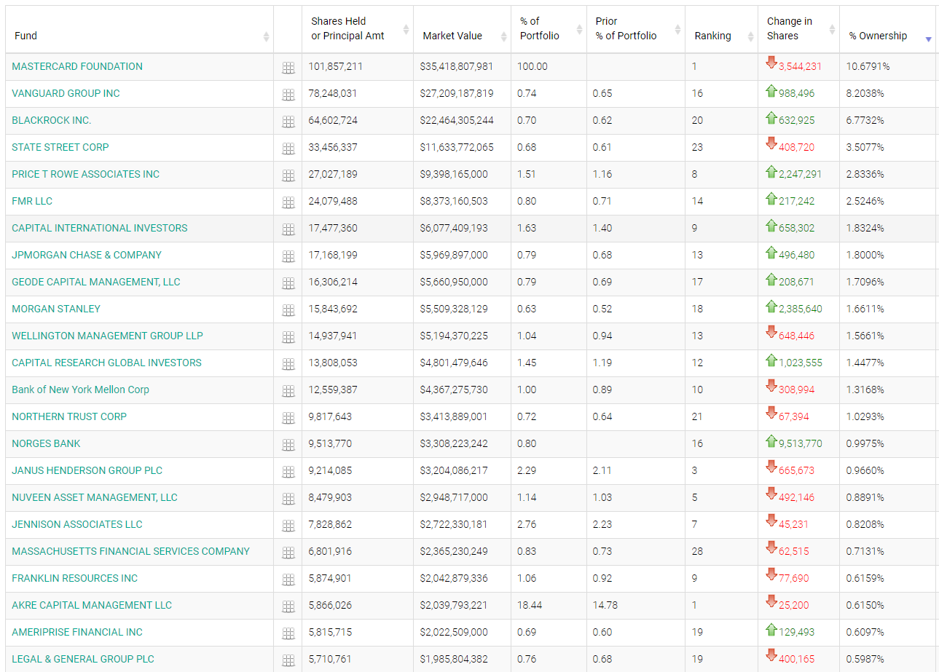Select ownership value 10.6791%
This screenshot has height=672, width=939.
[868, 66]
